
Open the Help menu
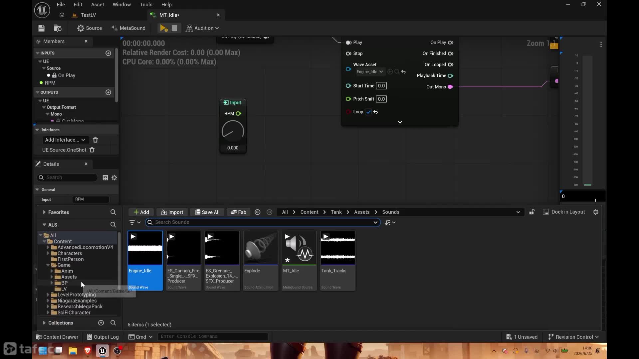pos(166,5)
